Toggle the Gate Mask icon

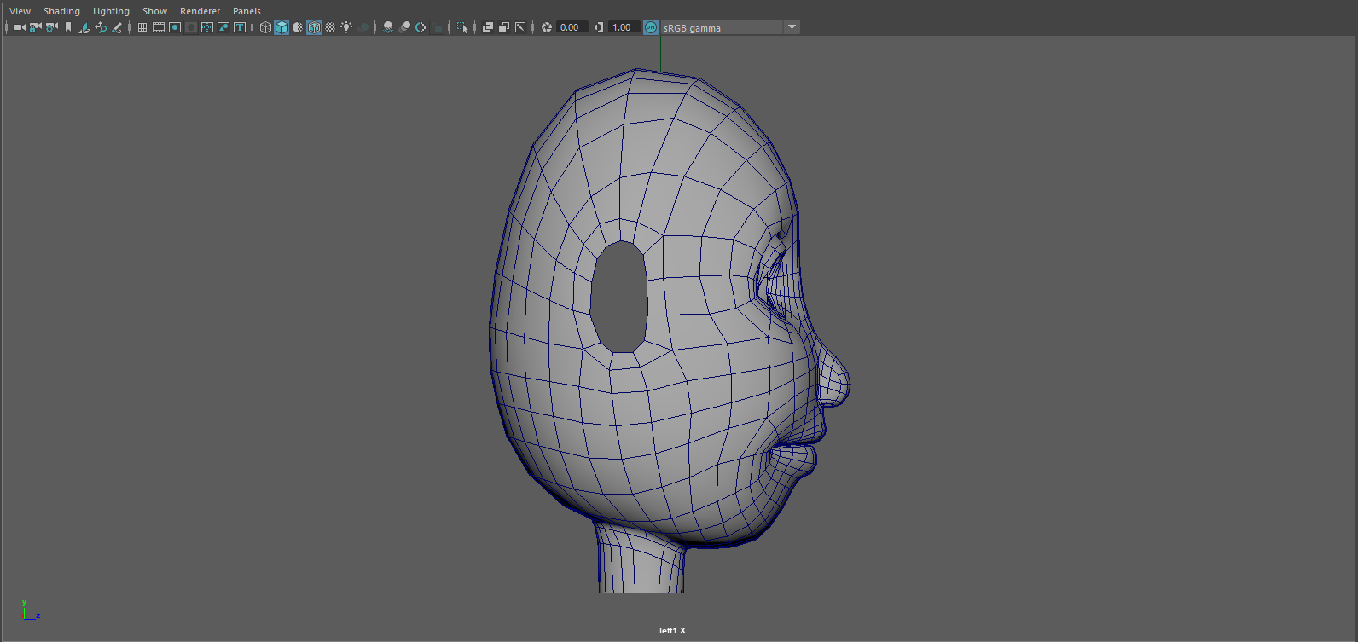tap(191, 27)
